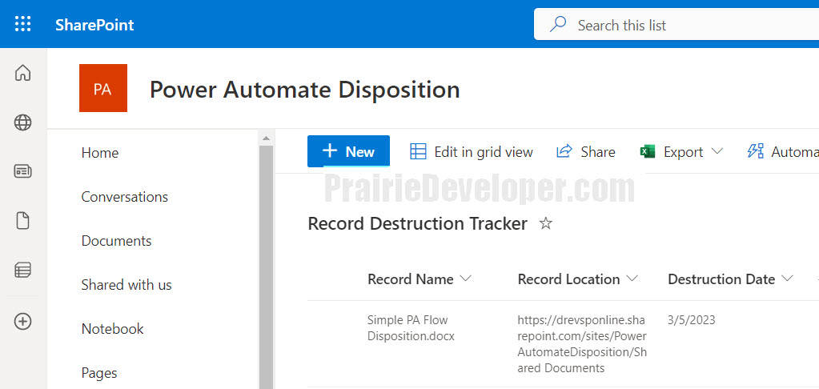Open Shared with us navigation link
The image size is (819, 389).
coord(126,285)
